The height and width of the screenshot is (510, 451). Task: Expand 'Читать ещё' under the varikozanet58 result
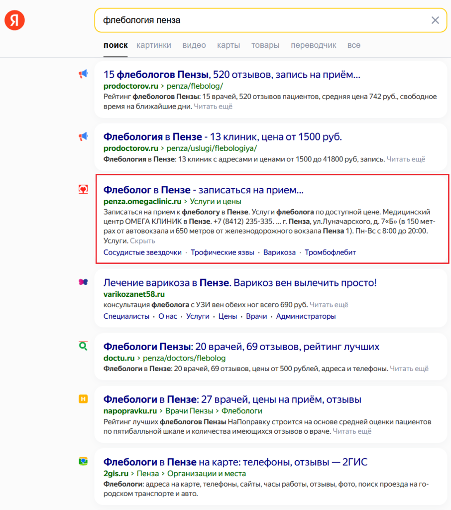(329, 305)
